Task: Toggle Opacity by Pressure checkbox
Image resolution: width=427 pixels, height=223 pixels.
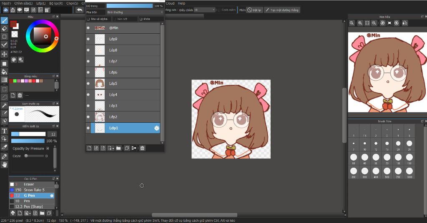Action: click(48, 149)
